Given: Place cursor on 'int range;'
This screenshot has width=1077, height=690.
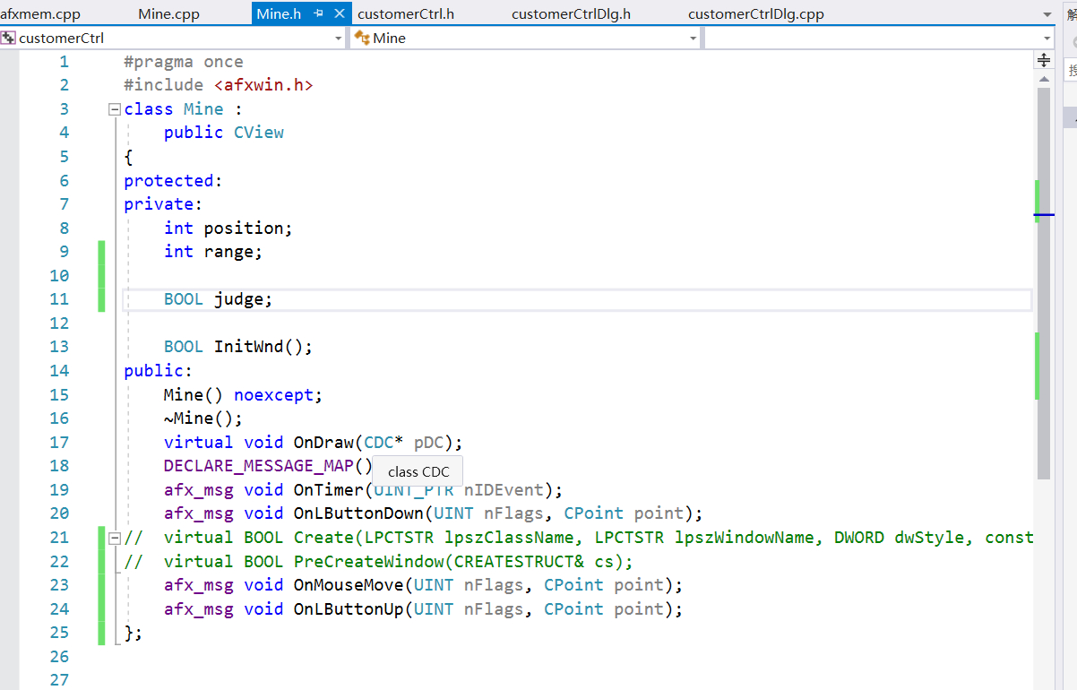Looking at the screenshot, I should 213,252.
